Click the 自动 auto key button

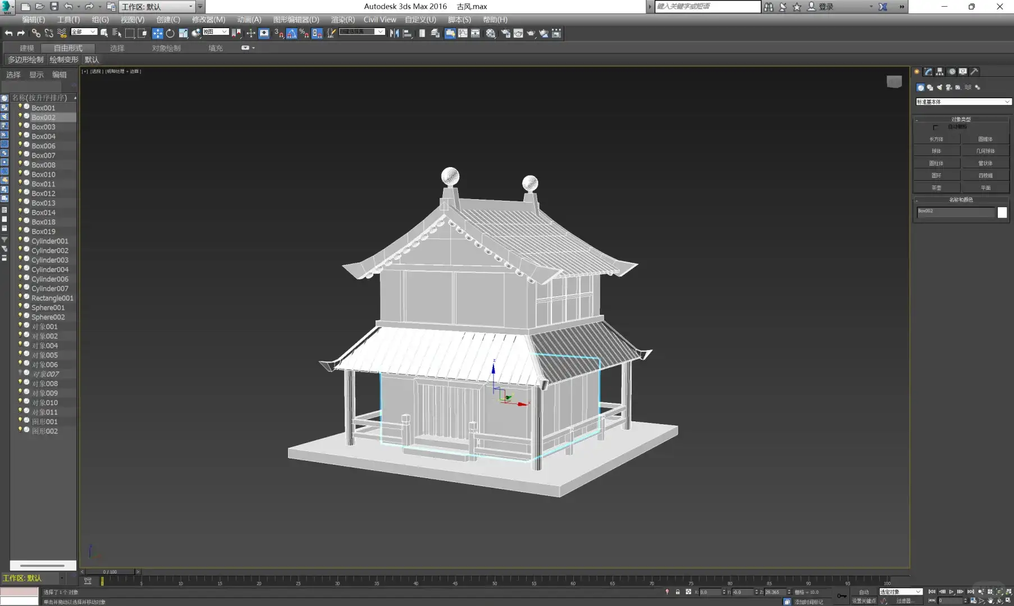click(864, 592)
